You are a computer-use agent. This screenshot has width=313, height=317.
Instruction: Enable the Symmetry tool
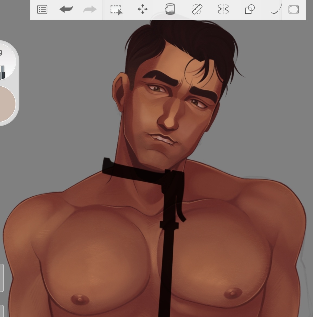tap(223, 9)
